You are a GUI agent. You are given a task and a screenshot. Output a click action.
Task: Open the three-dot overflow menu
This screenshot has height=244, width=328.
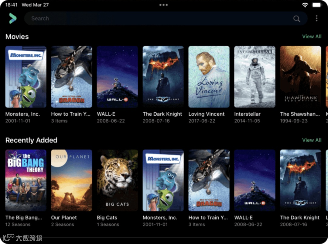pyautogui.click(x=316, y=19)
